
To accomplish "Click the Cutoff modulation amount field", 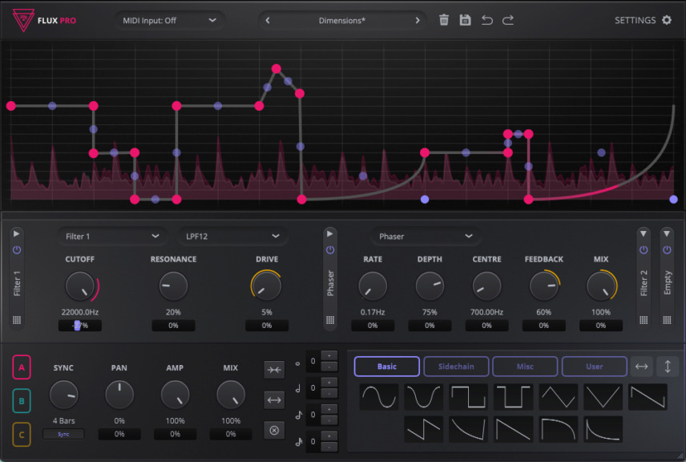I will [x=80, y=326].
